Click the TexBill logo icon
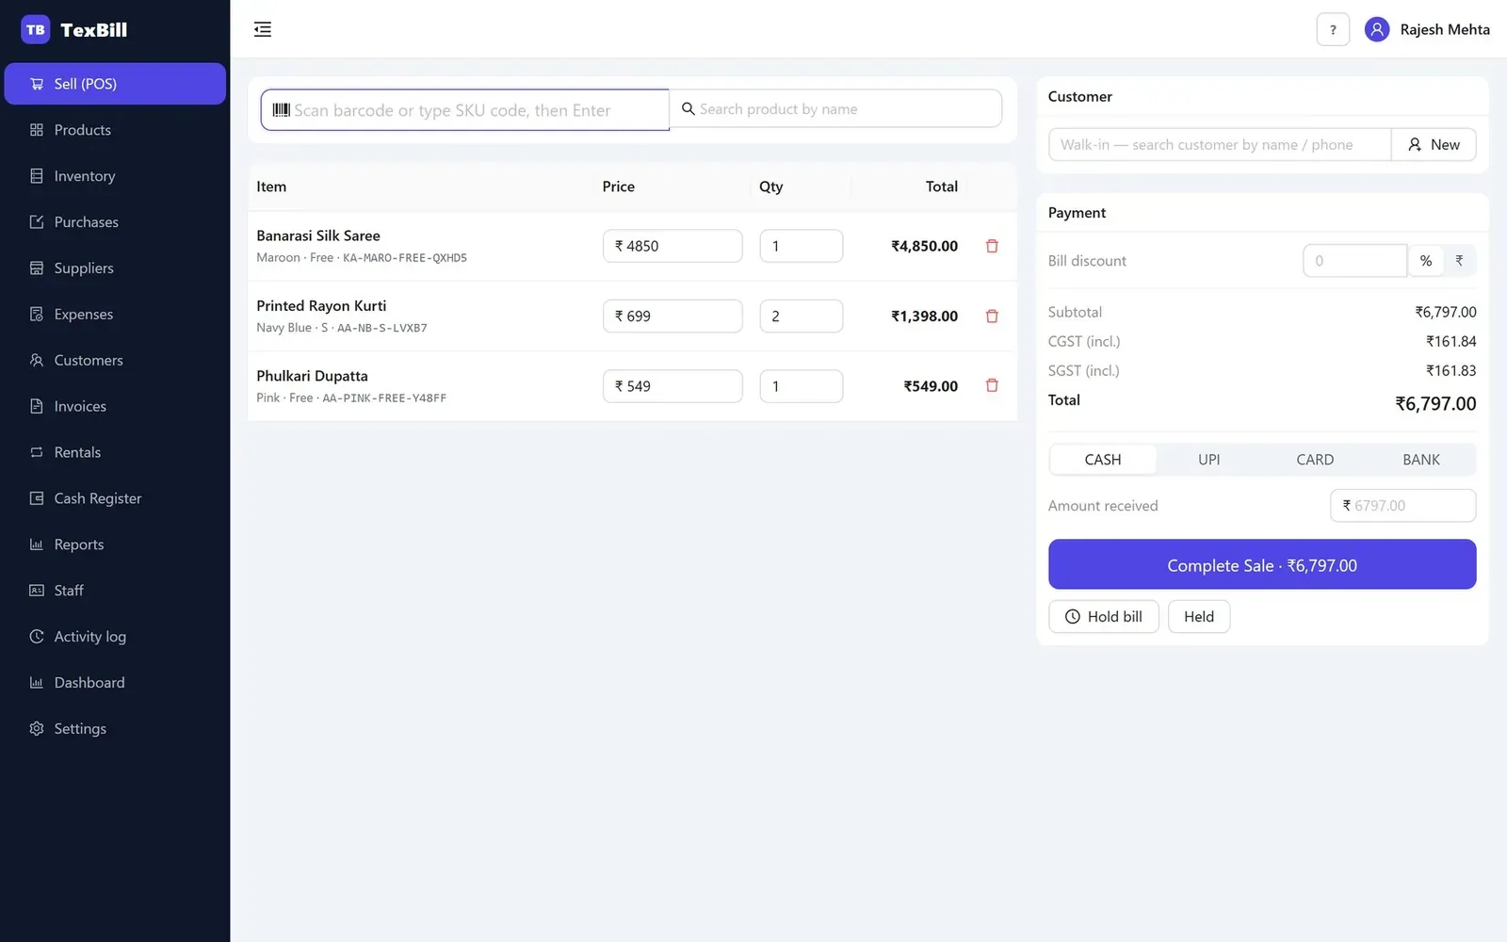Image resolution: width=1507 pixels, height=942 pixels. tap(36, 29)
